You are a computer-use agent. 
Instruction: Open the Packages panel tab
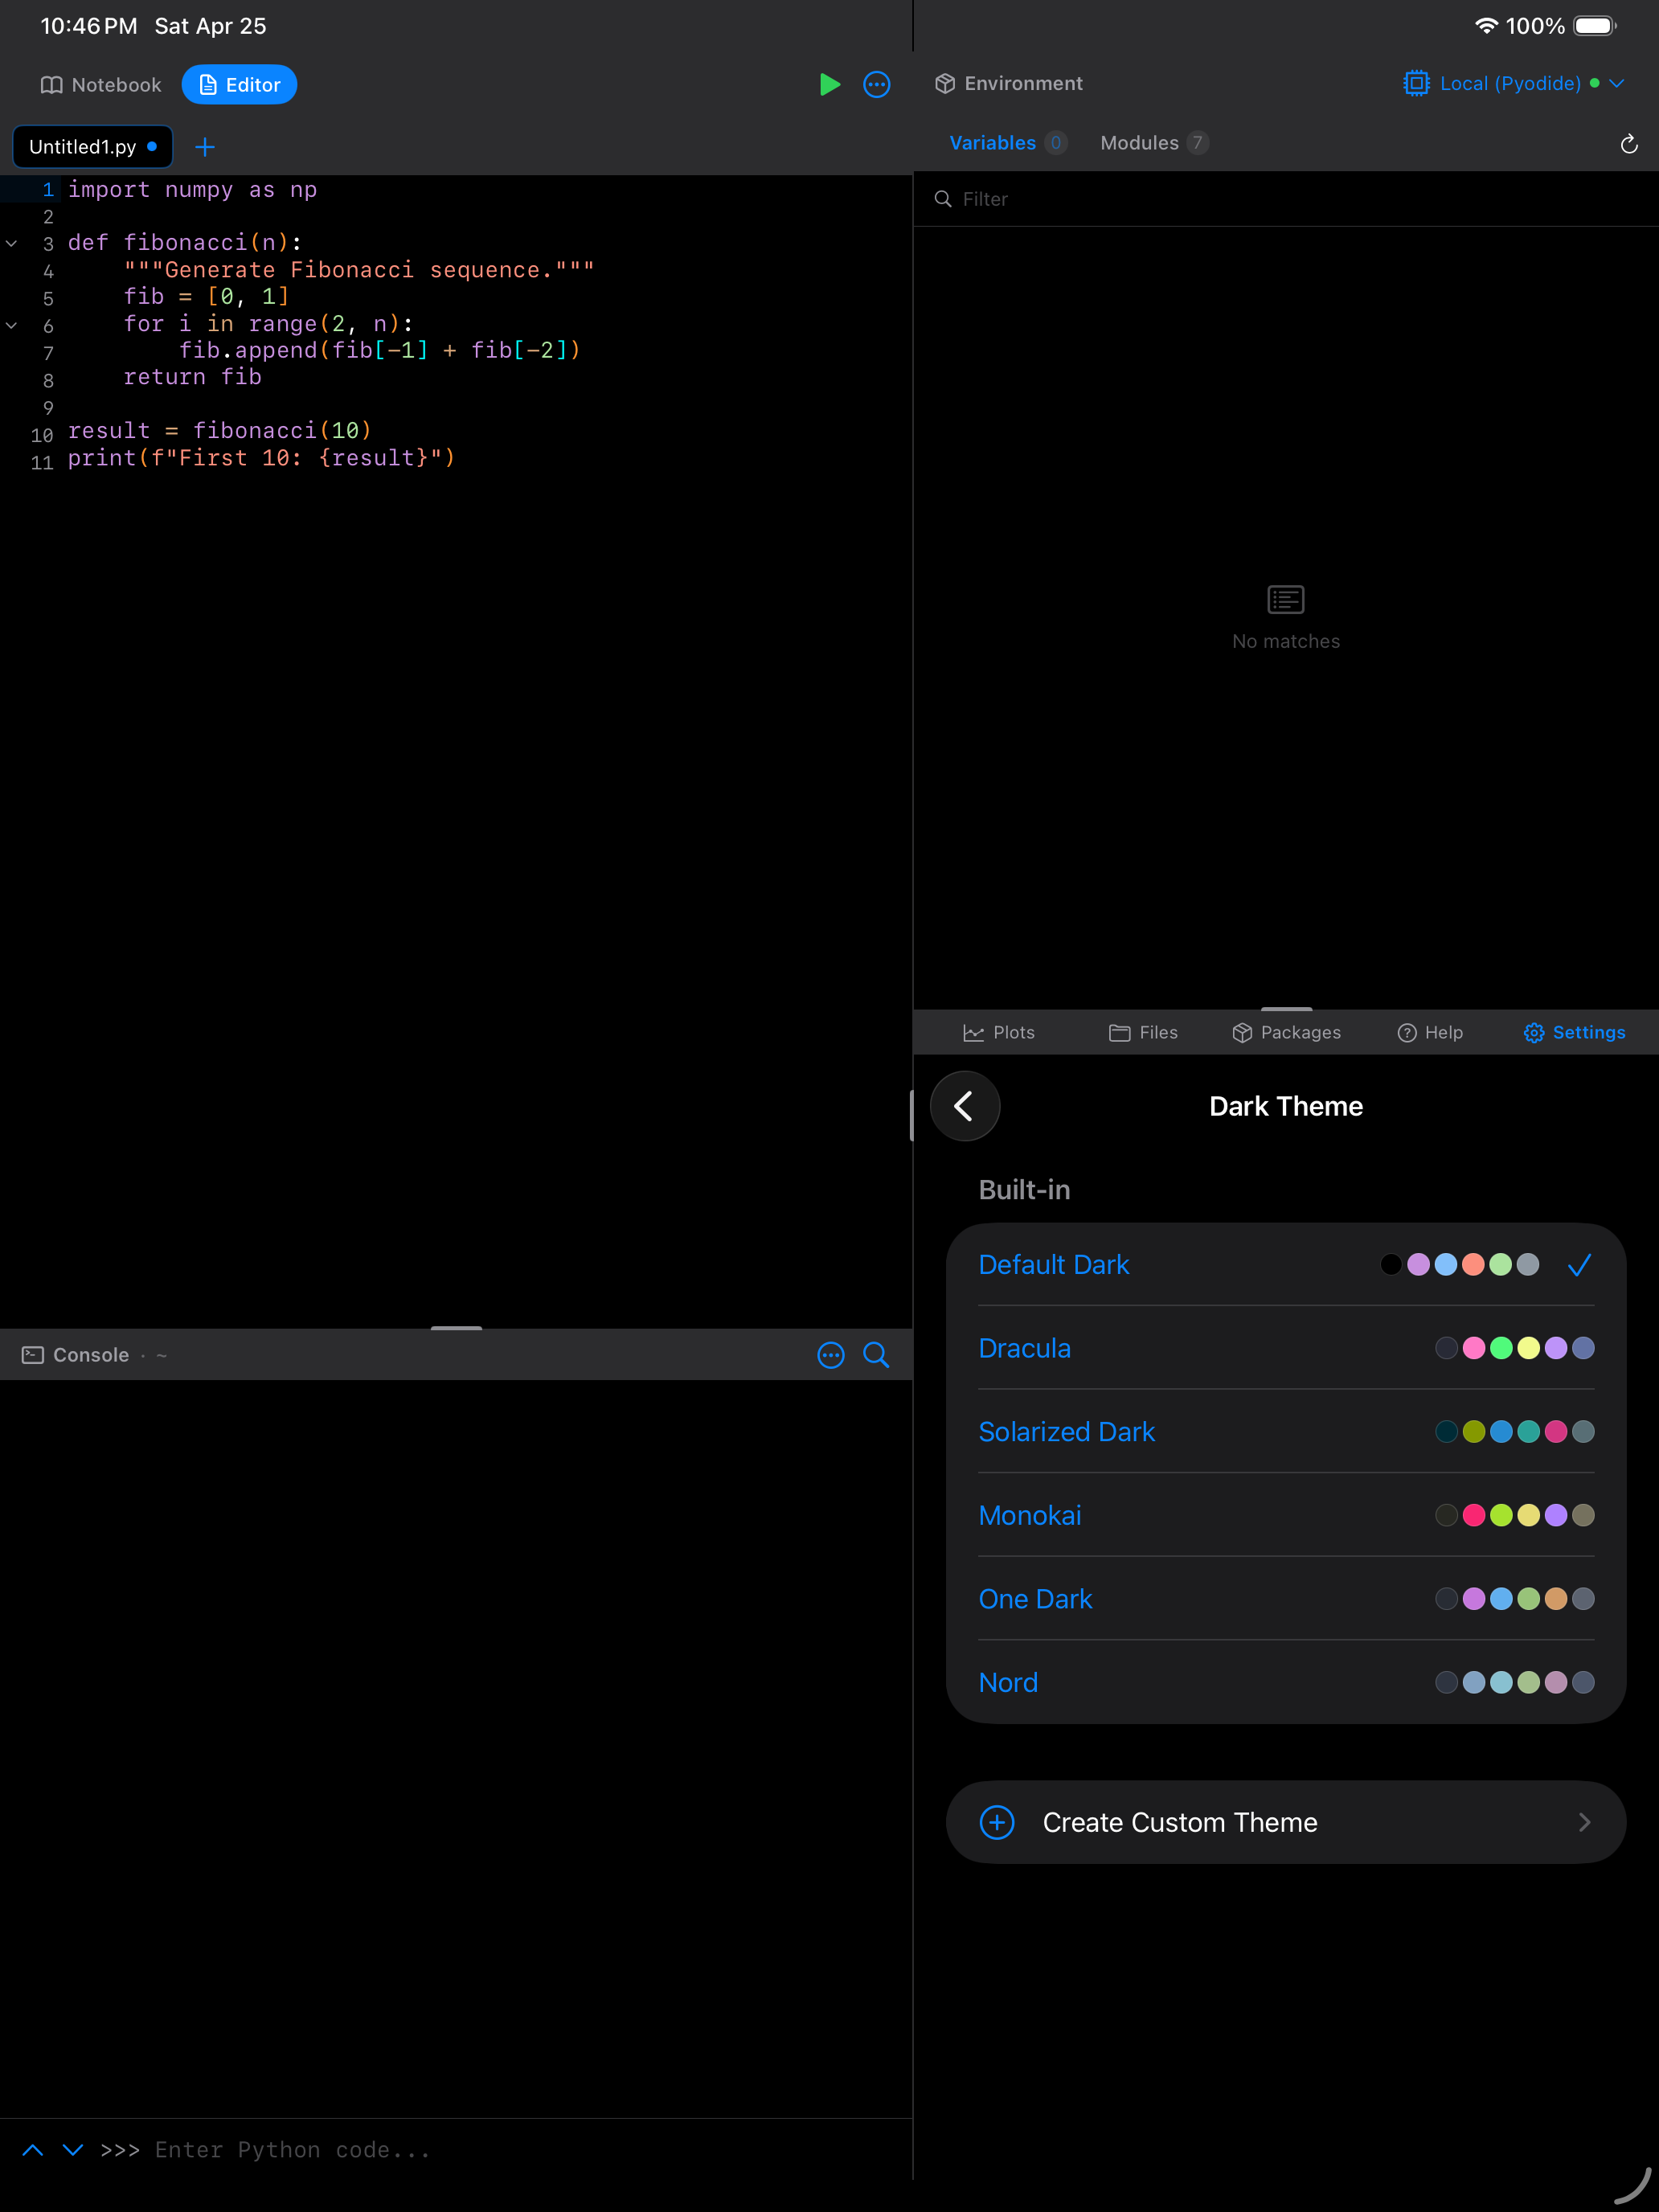coord(1287,1033)
